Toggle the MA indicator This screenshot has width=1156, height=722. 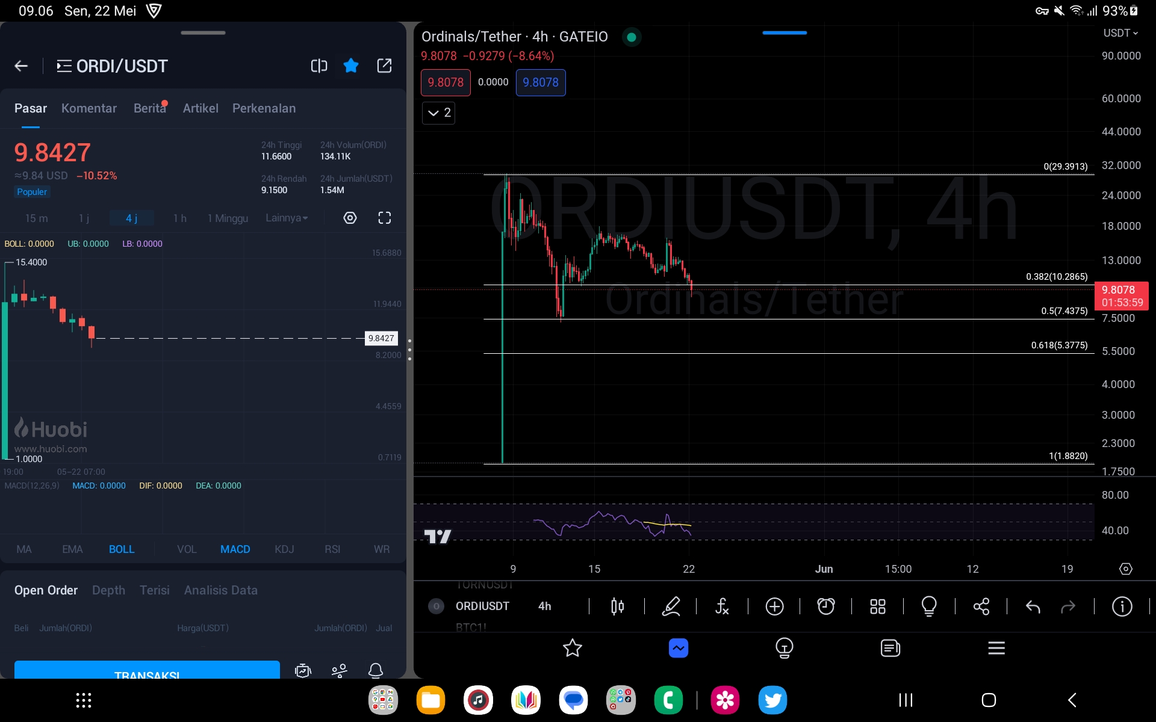pyautogui.click(x=24, y=549)
